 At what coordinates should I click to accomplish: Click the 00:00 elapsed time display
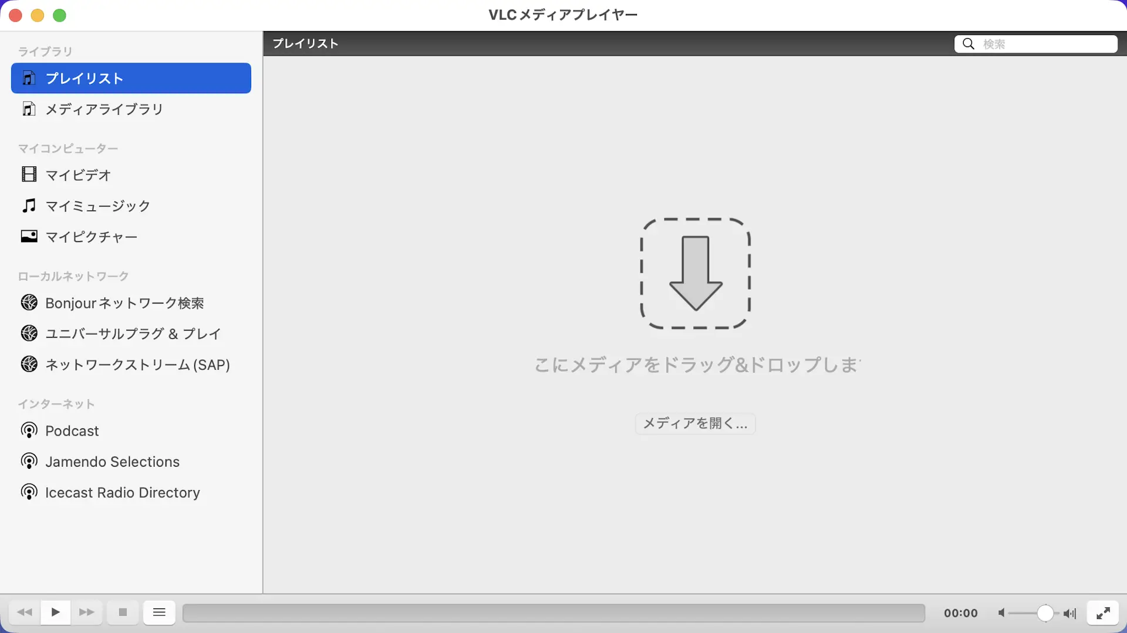(961, 613)
